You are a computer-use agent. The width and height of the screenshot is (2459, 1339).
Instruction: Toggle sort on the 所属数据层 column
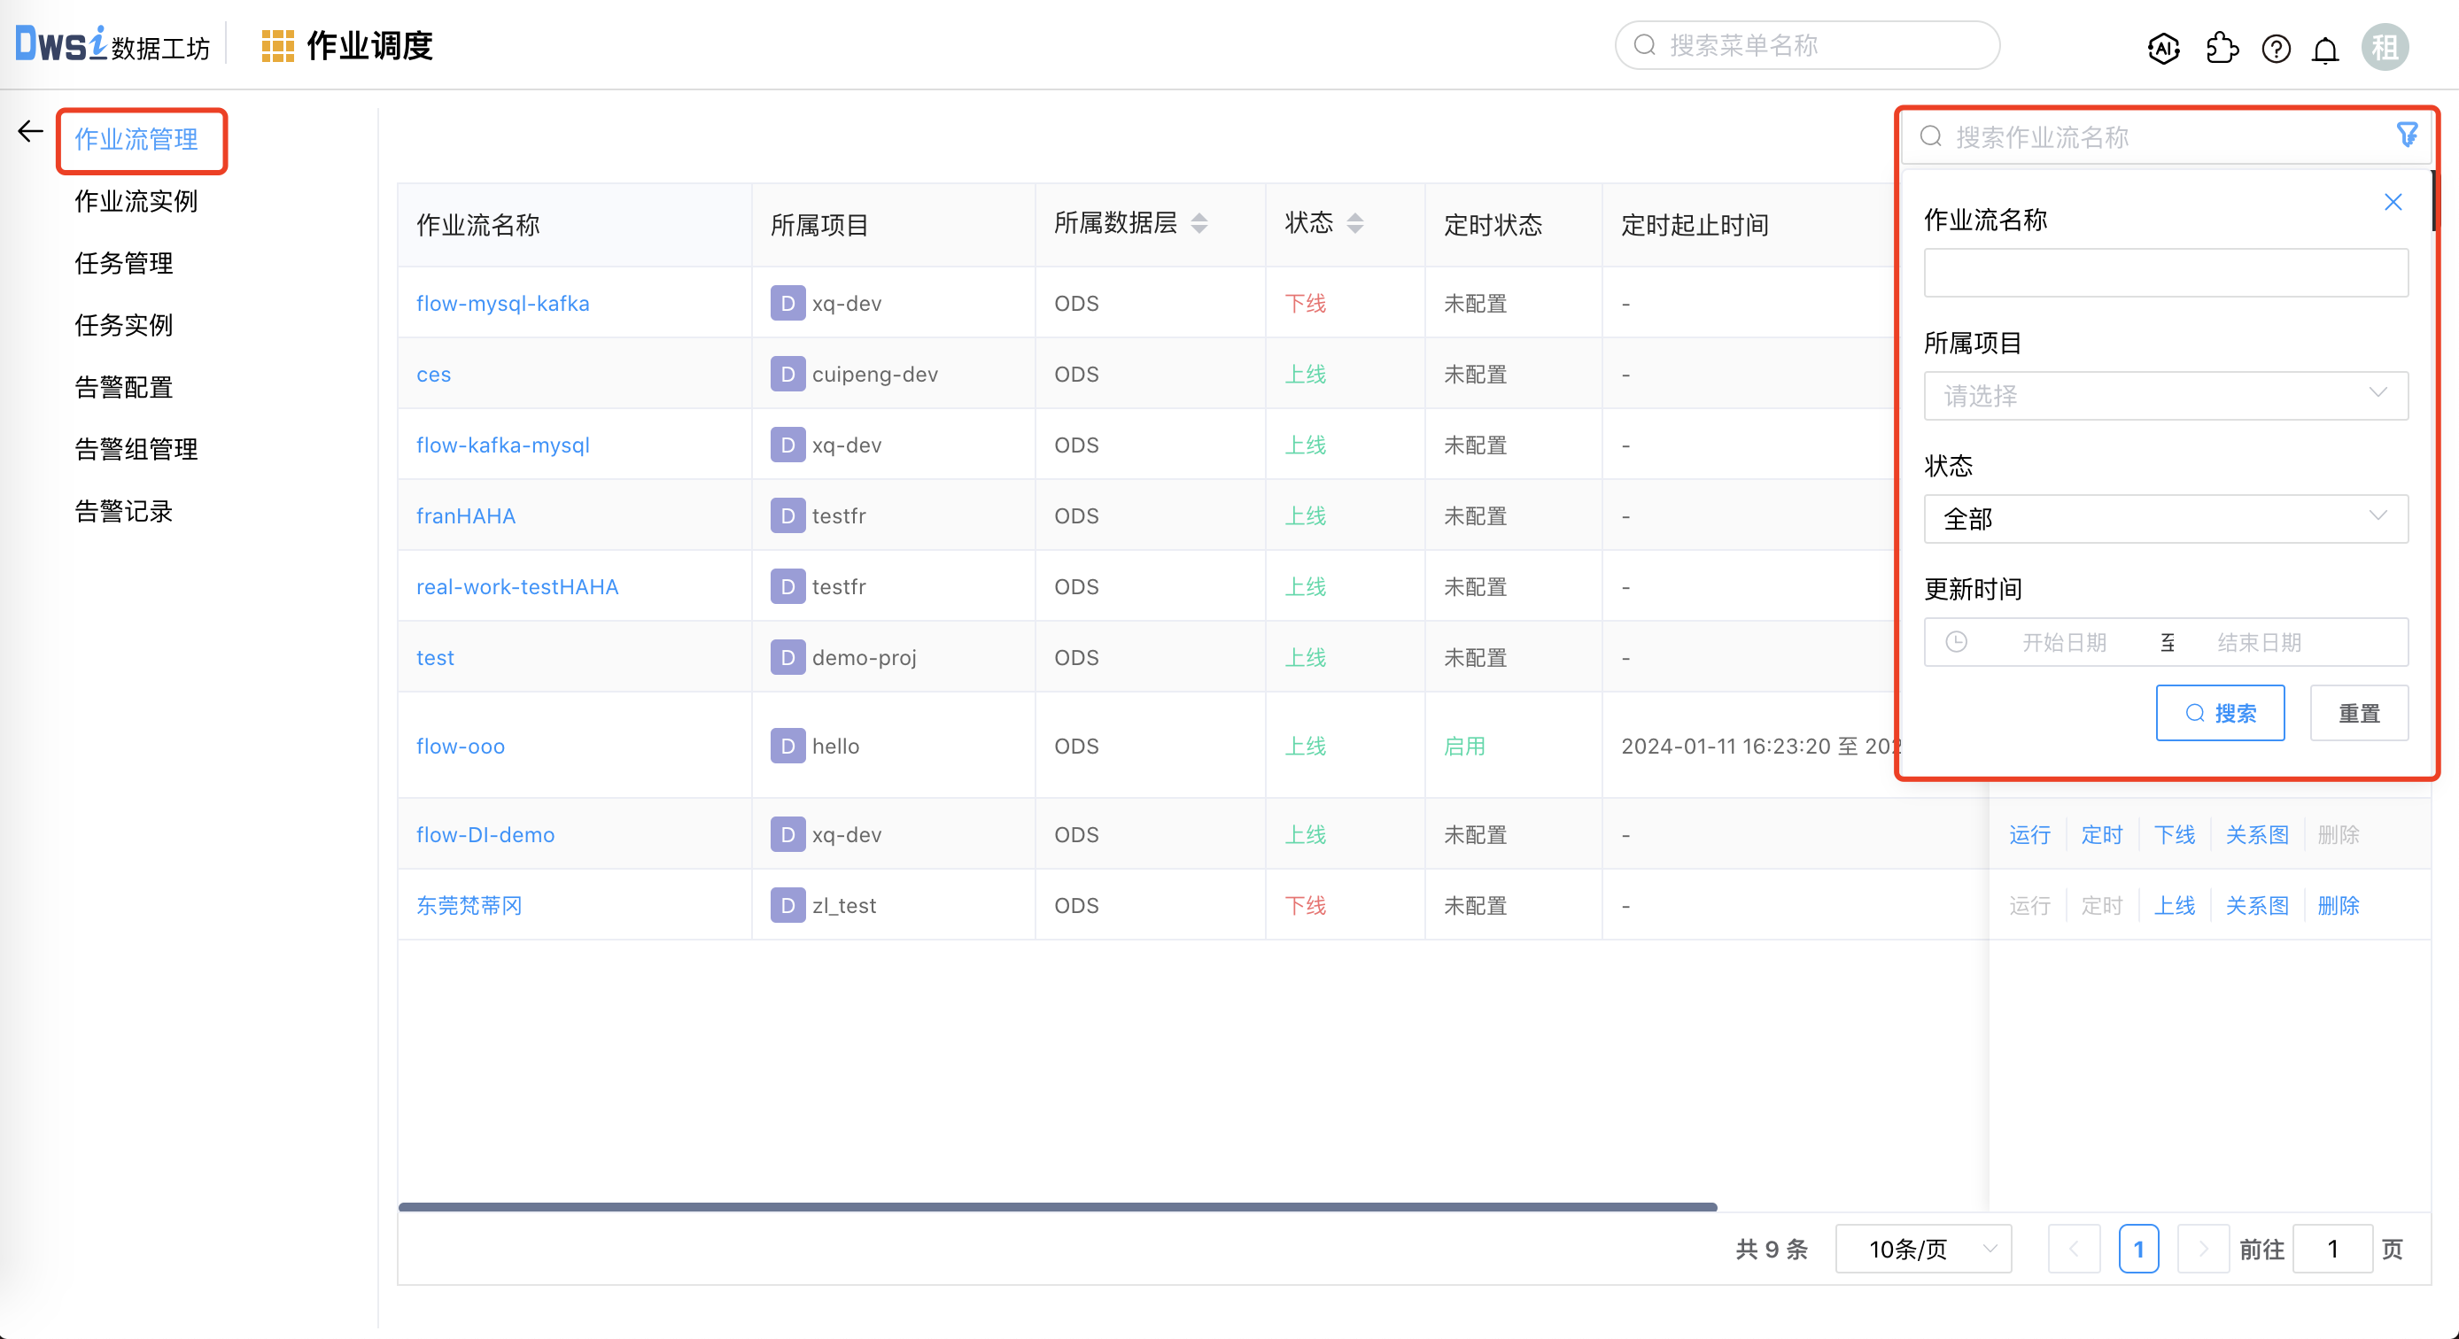click(x=1201, y=222)
